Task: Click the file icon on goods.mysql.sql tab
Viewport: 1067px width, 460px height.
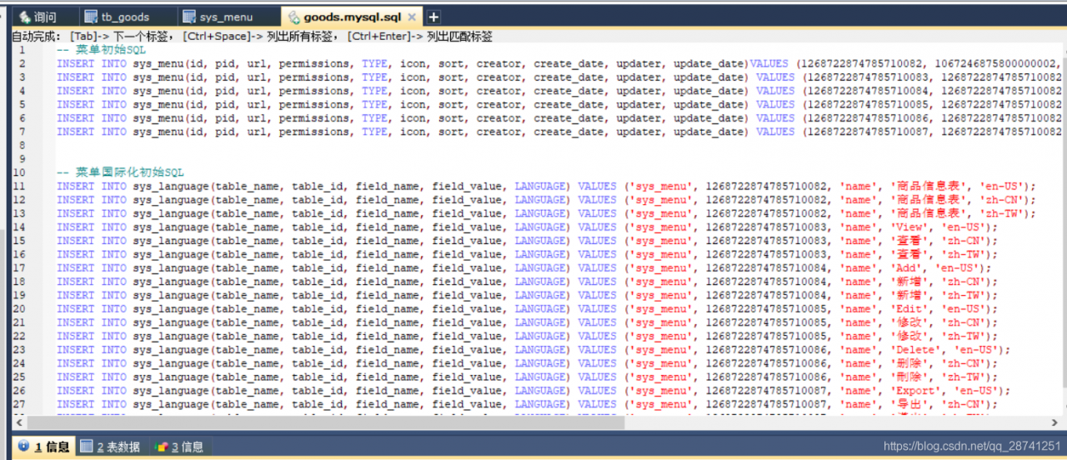Action: (293, 17)
